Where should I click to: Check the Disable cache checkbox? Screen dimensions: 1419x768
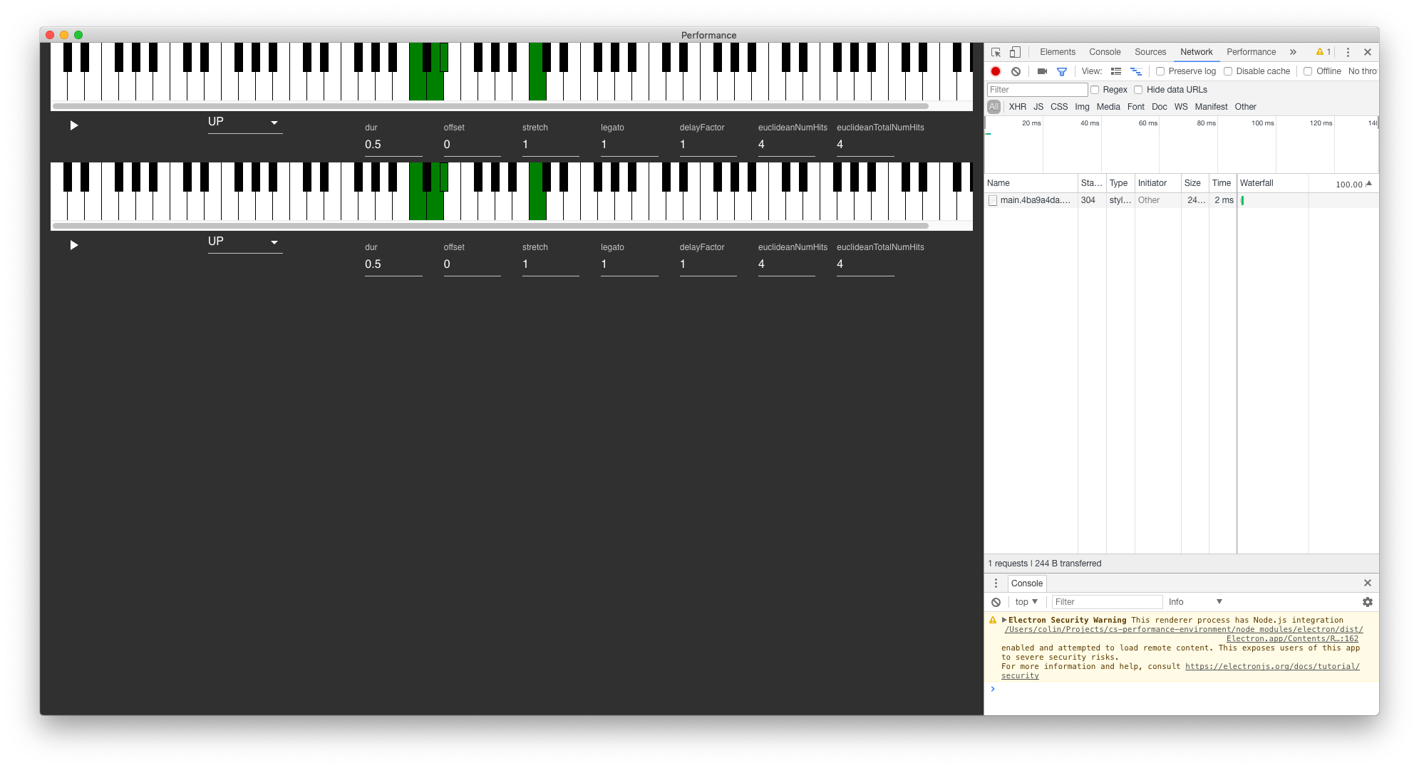tap(1228, 71)
